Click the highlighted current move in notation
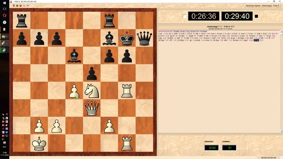Screen dimensions: 283x159 coord(256,40)
